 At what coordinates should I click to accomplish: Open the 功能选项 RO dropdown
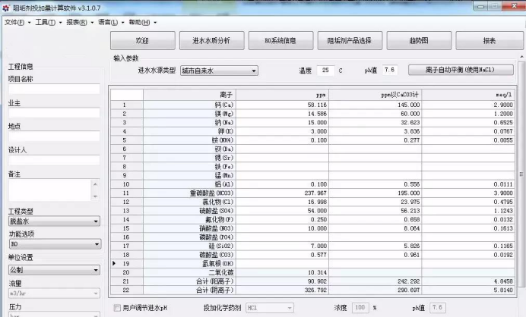(54, 245)
